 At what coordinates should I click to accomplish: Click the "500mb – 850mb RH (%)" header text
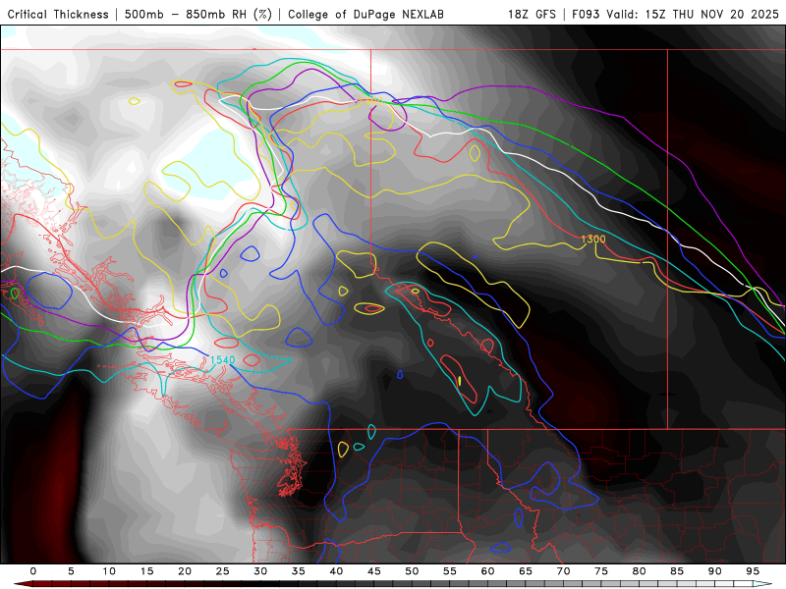point(198,14)
